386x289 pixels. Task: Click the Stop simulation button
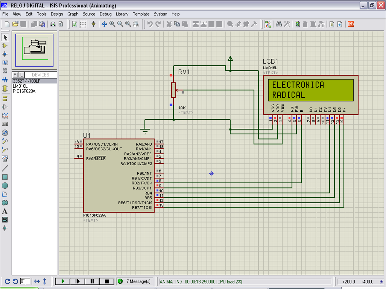pos(107,281)
